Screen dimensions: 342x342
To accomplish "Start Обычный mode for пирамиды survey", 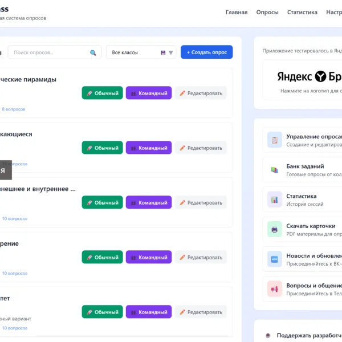I will coord(102,93).
